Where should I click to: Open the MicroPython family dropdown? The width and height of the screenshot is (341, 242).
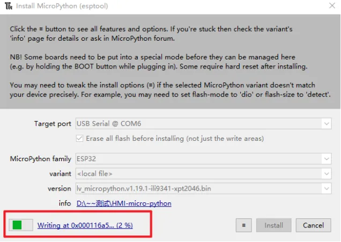(326, 159)
